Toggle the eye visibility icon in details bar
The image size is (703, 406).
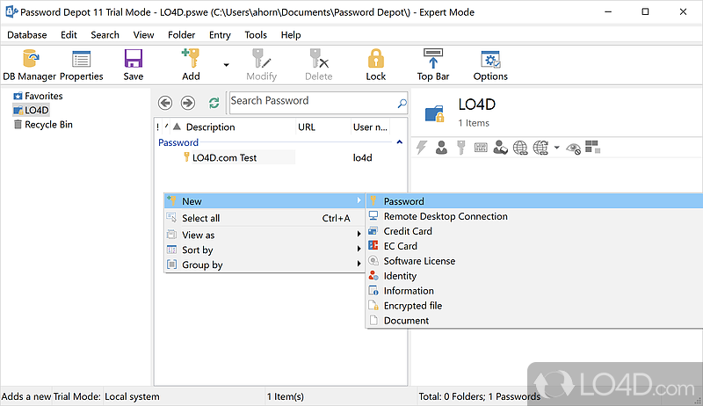tap(574, 148)
